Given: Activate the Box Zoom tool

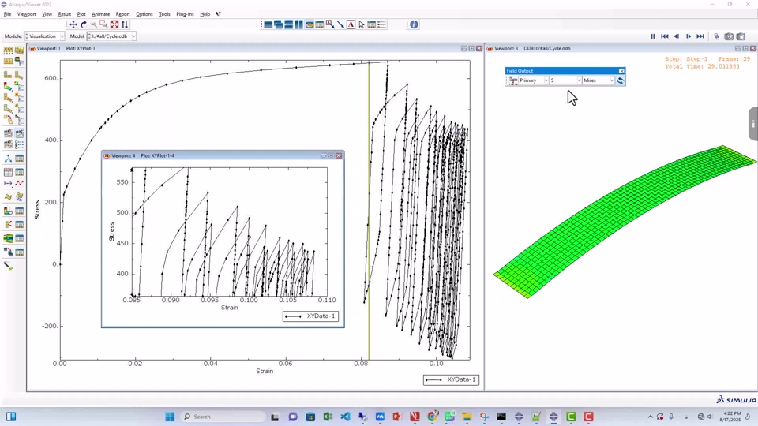Looking at the screenshot, I should pos(103,24).
